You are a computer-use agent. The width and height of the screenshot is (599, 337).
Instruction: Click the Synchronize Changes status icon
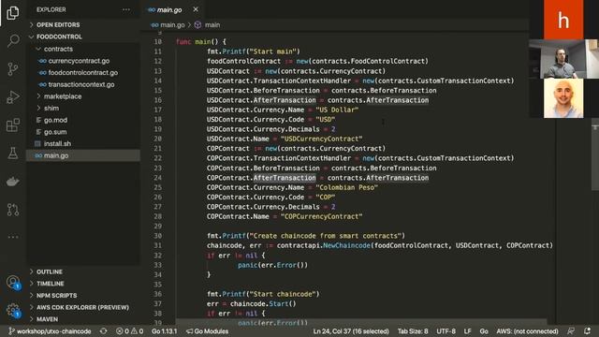click(x=104, y=331)
